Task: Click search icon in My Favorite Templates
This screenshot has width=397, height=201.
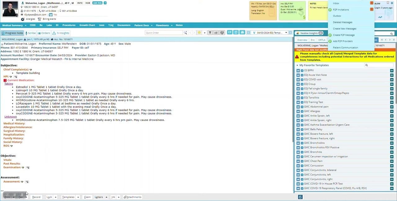Action: [x=367, y=65]
